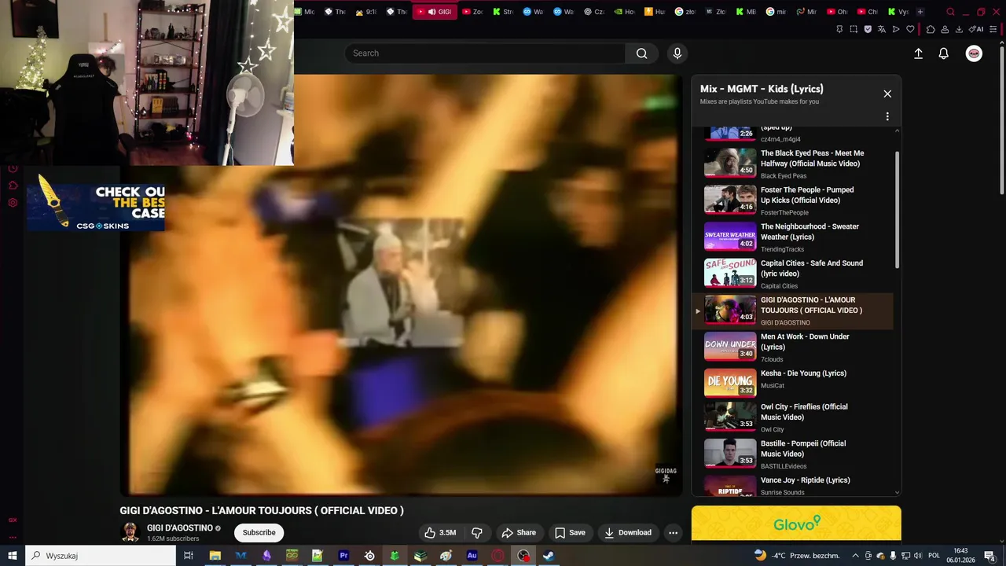Open the browser extensions cube icon
The height and width of the screenshot is (566, 1006).
pos(931,29)
